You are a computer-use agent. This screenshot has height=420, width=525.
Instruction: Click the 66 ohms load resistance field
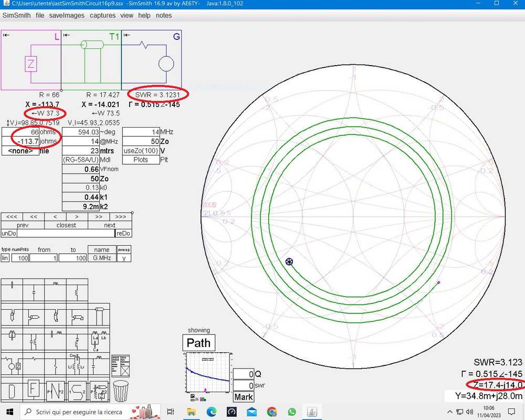20,132
